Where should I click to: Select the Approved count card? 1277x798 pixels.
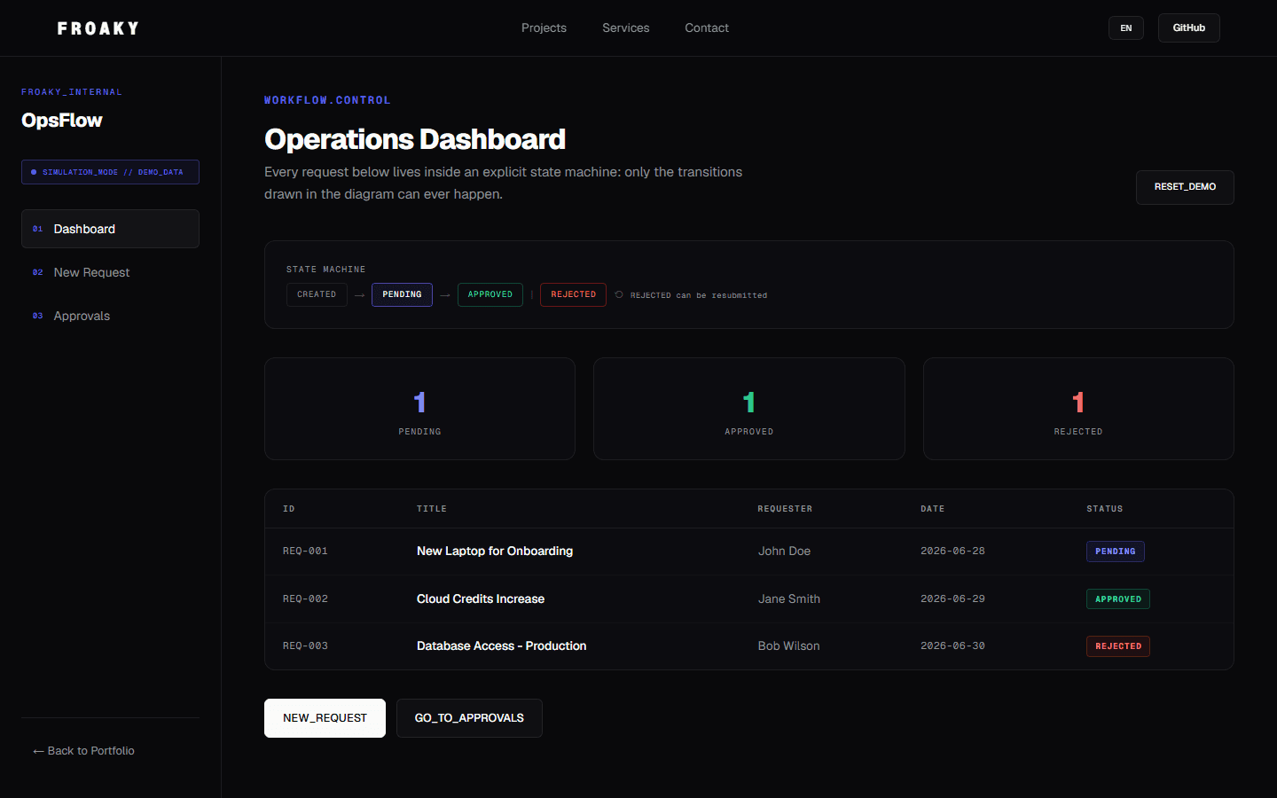[x=749, y=409]
